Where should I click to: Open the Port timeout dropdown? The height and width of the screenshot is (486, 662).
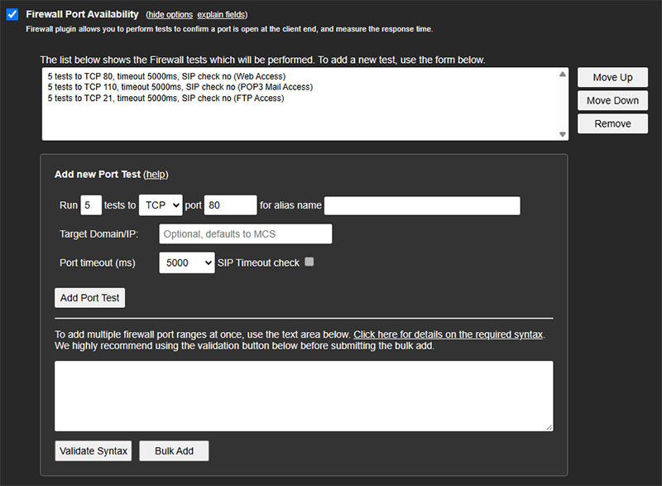(x=186, y=262)
